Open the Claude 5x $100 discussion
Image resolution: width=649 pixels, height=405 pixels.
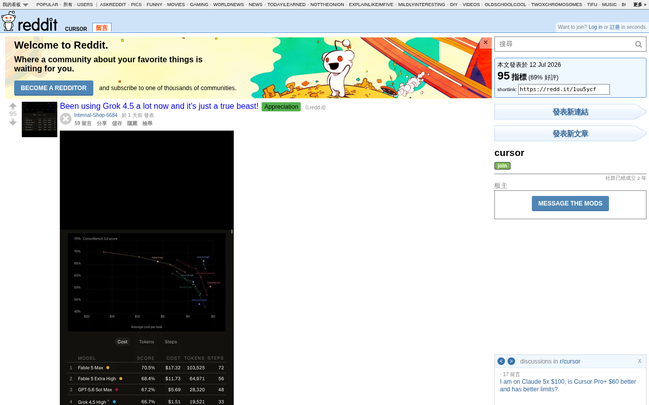pos(568,385)
